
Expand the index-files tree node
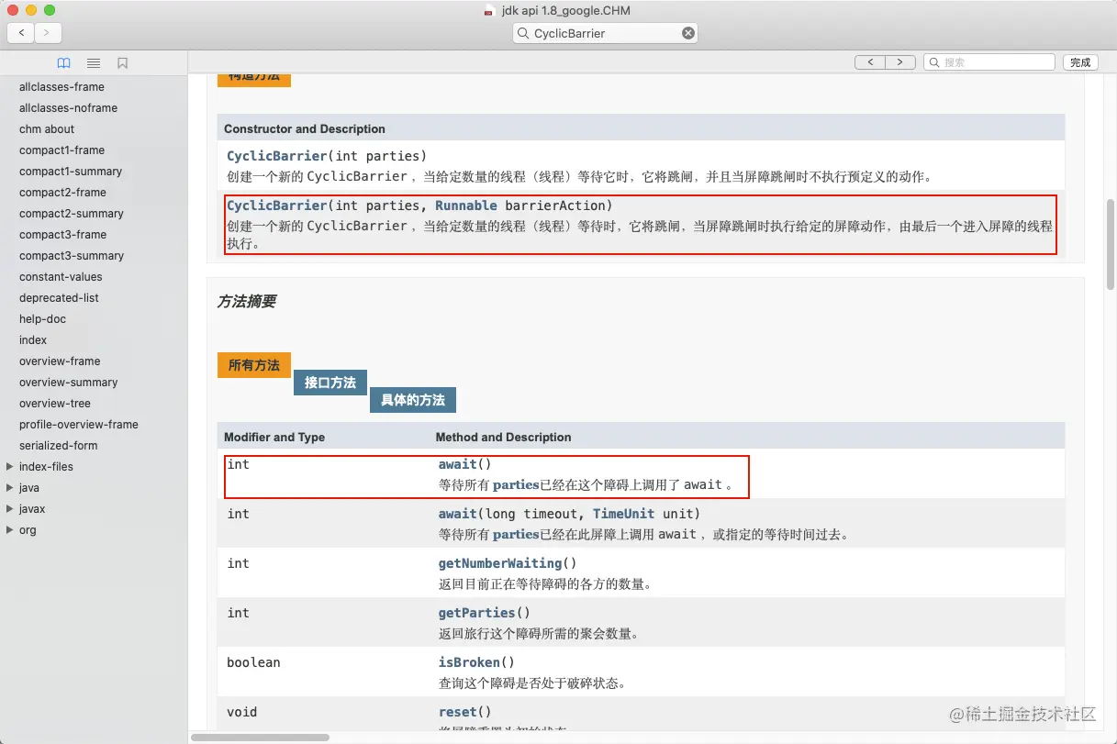coord(9,467)
